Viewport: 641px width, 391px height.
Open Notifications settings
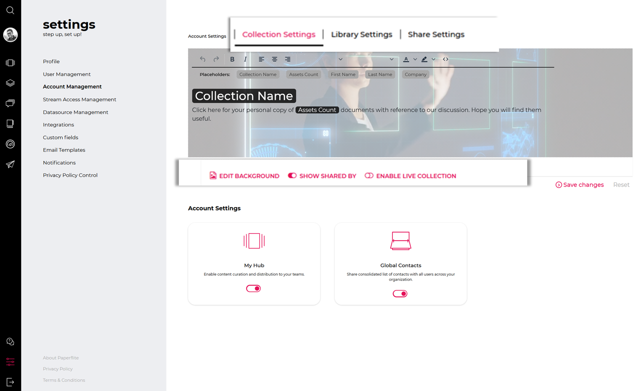click(59, 162)
